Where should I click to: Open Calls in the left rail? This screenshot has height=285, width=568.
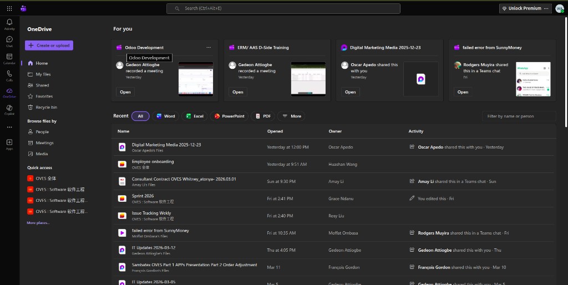pyautogui.click(x=9, y=76)
